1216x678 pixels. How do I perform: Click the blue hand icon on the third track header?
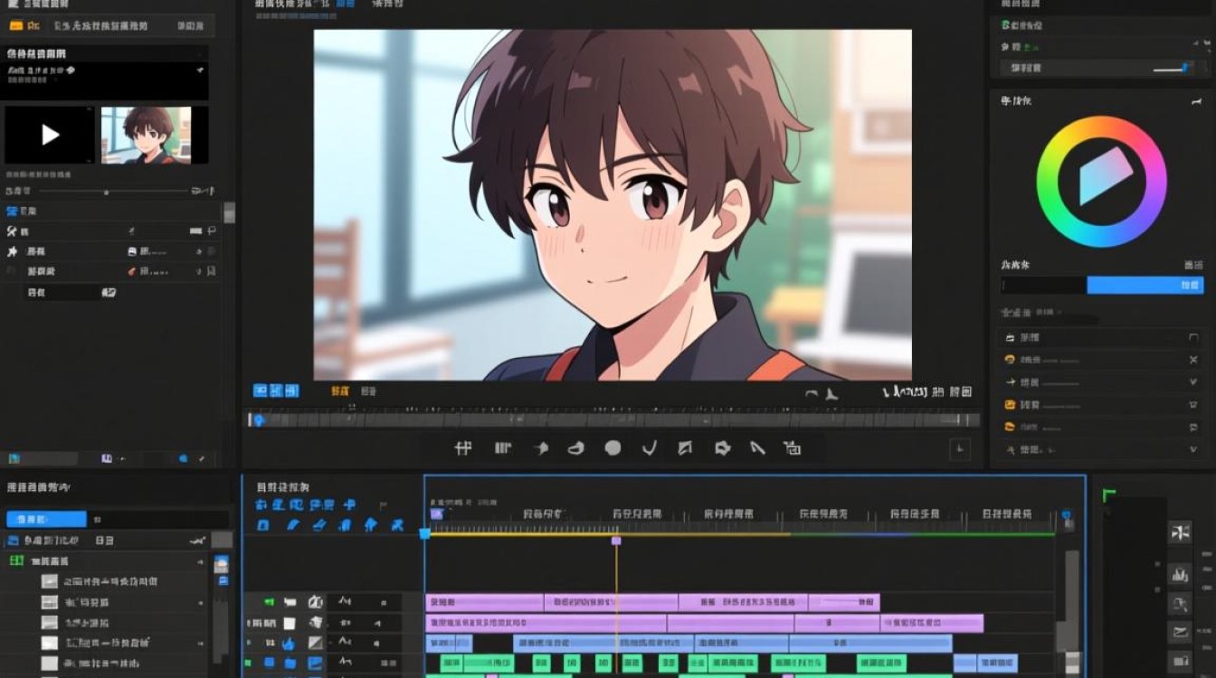(289, 644)
